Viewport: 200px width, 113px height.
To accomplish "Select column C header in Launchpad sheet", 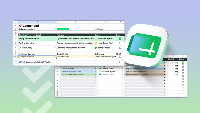I will click(105, 22).
